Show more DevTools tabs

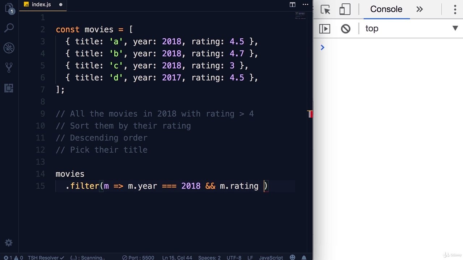point(420,9)
